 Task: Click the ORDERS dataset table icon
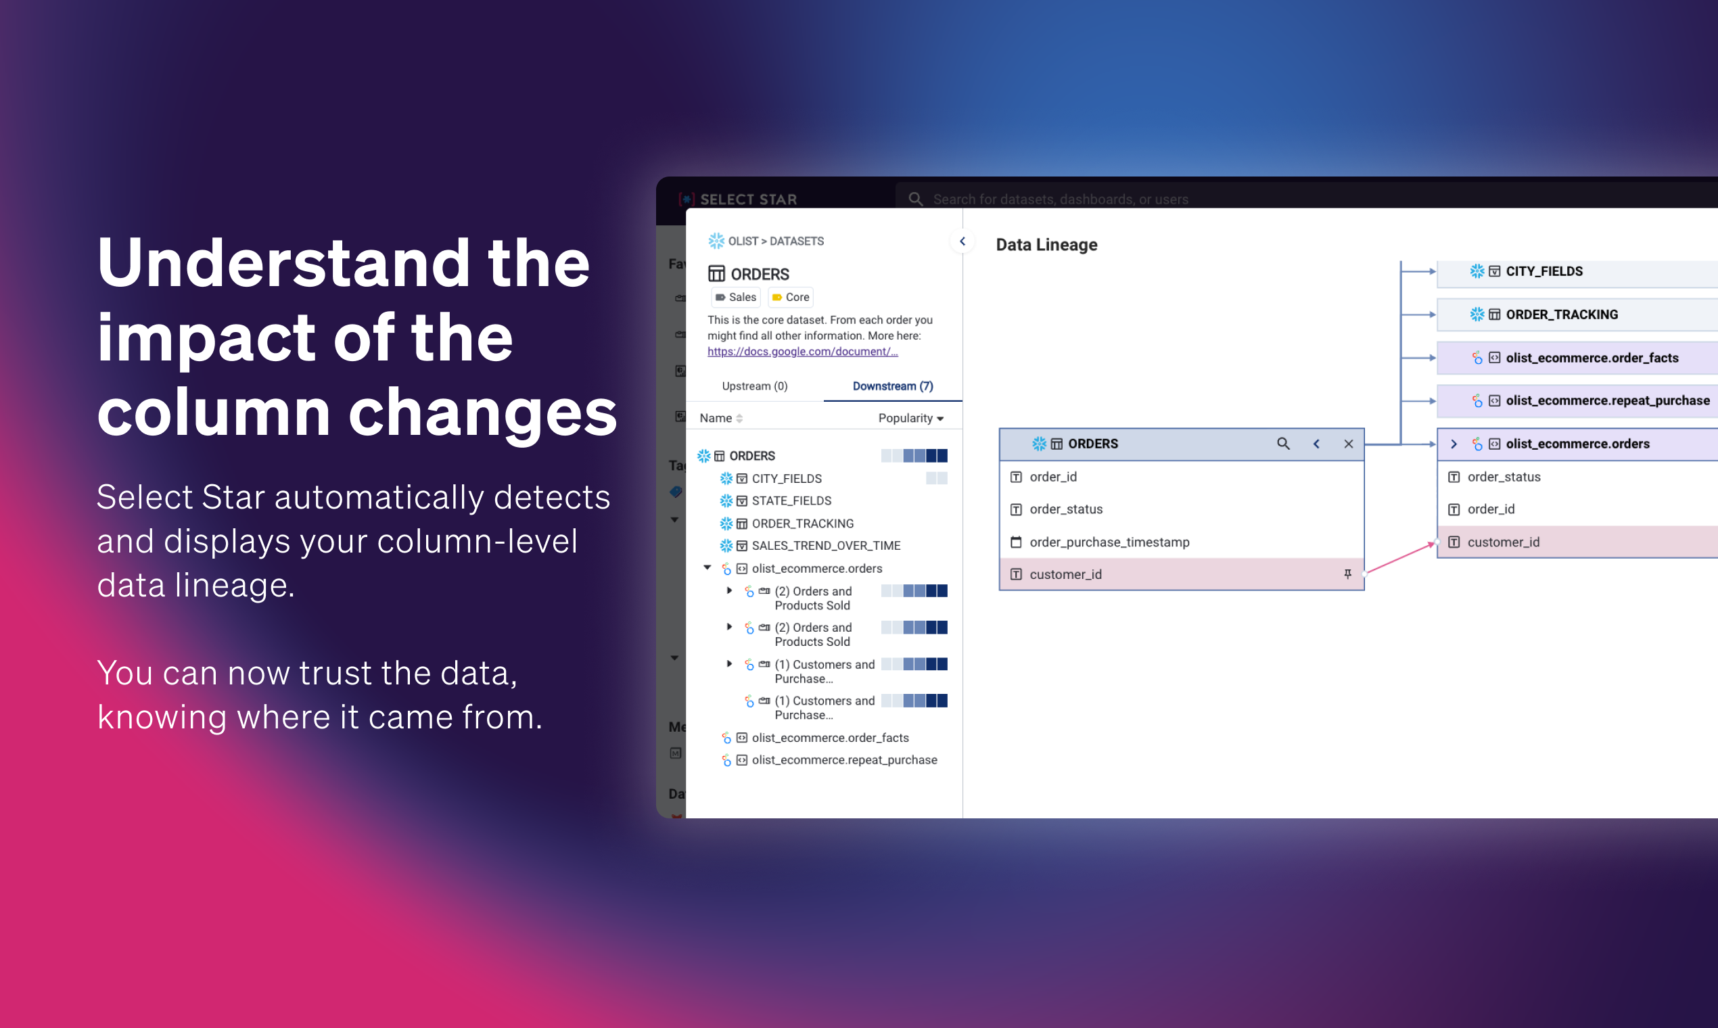tap(715, 273)
